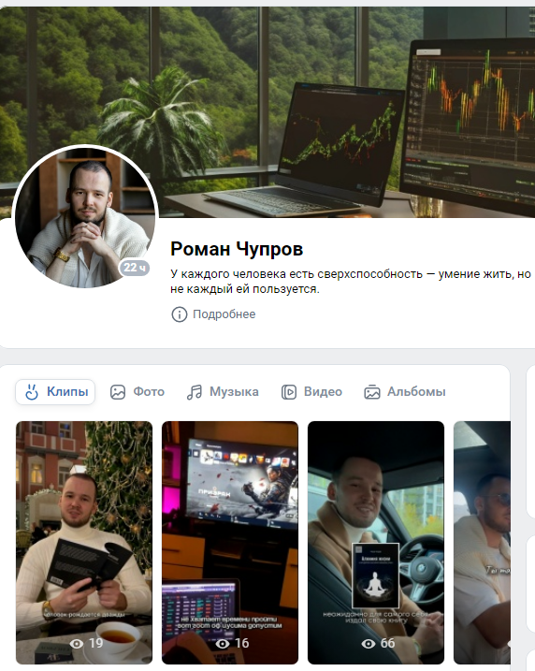Open the partially visible fourth clip
535x671 pixels.
coord(482,543)
